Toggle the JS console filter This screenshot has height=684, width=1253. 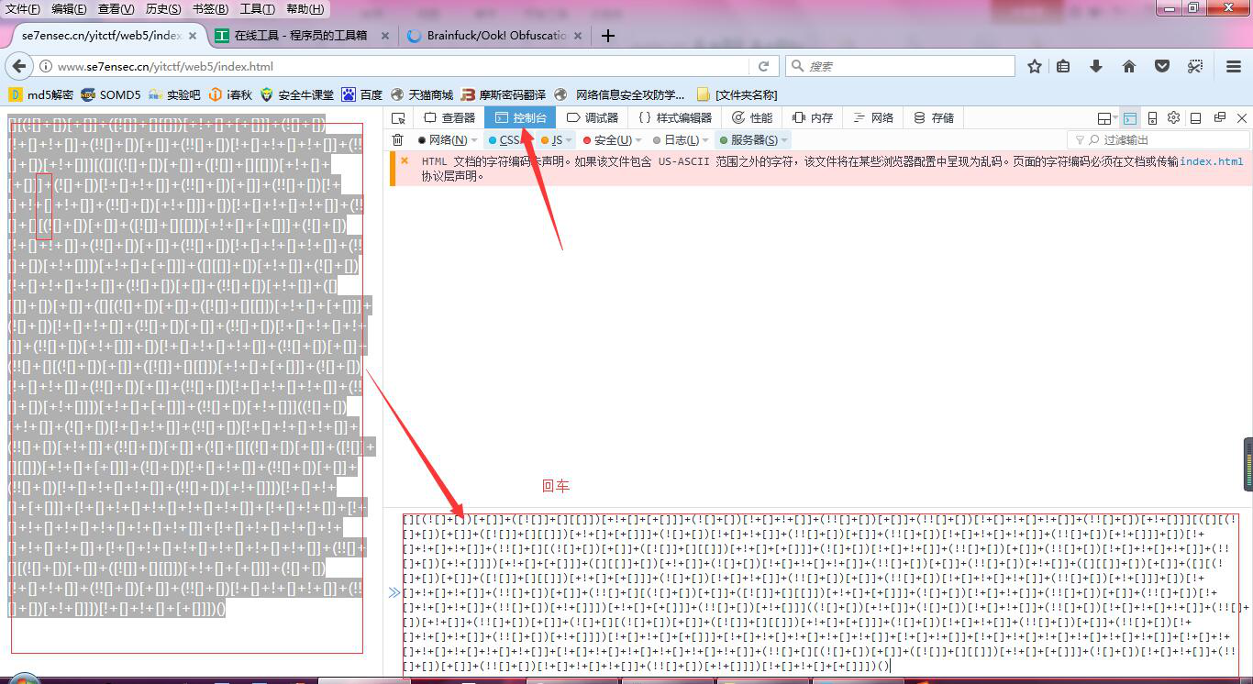(x=551, y=140)
